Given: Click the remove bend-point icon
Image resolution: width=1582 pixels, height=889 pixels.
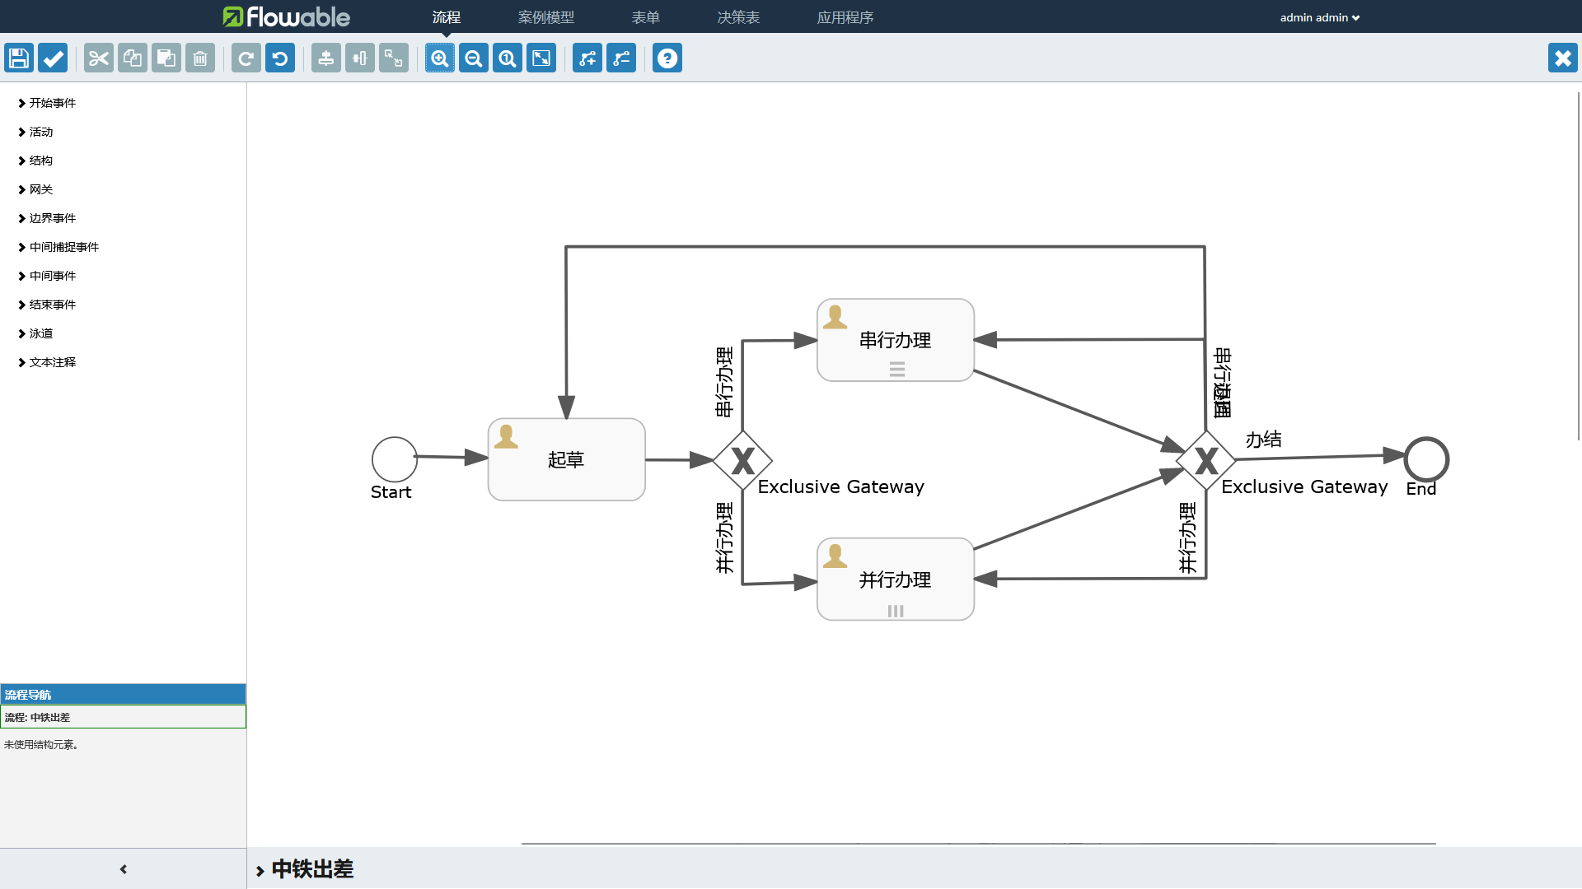Looking at the screenshot, I should point(621,58).
